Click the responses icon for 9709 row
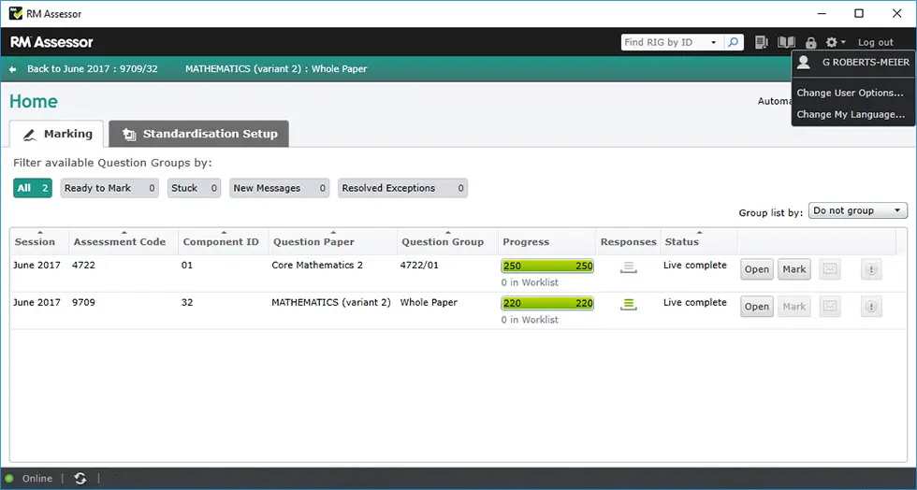The height and width of the screenshot is (490, 917). click(629, 304)
